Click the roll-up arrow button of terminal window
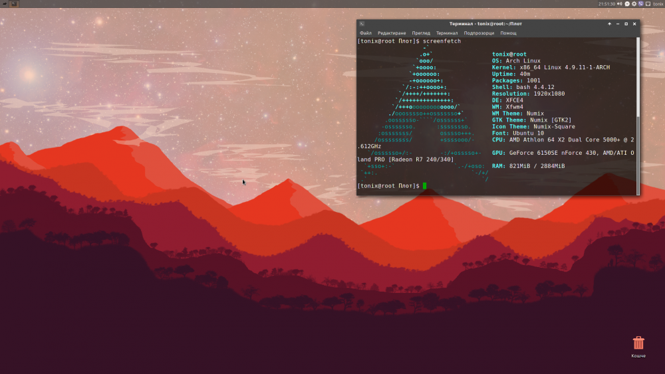The image size is (665, 374). (609, 24)
